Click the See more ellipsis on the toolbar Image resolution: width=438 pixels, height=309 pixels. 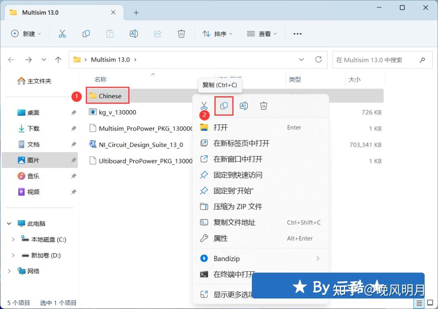point(297,34)
